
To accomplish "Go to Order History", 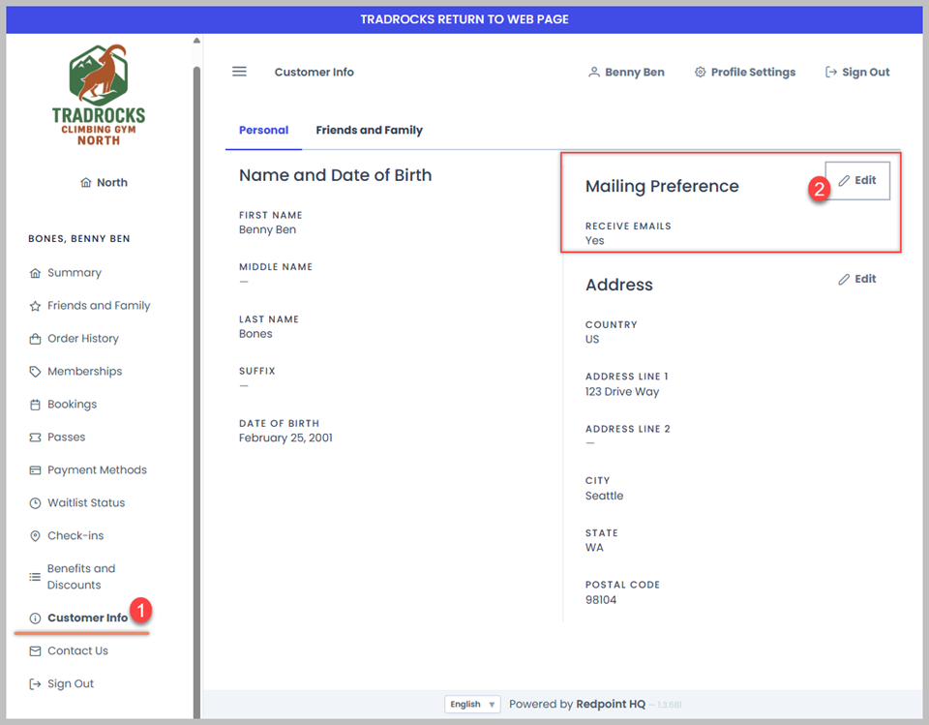I will click(x=83, y=339).
